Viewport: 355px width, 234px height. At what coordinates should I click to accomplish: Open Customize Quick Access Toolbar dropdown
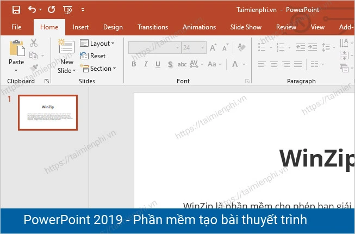[x=83, y=10]
